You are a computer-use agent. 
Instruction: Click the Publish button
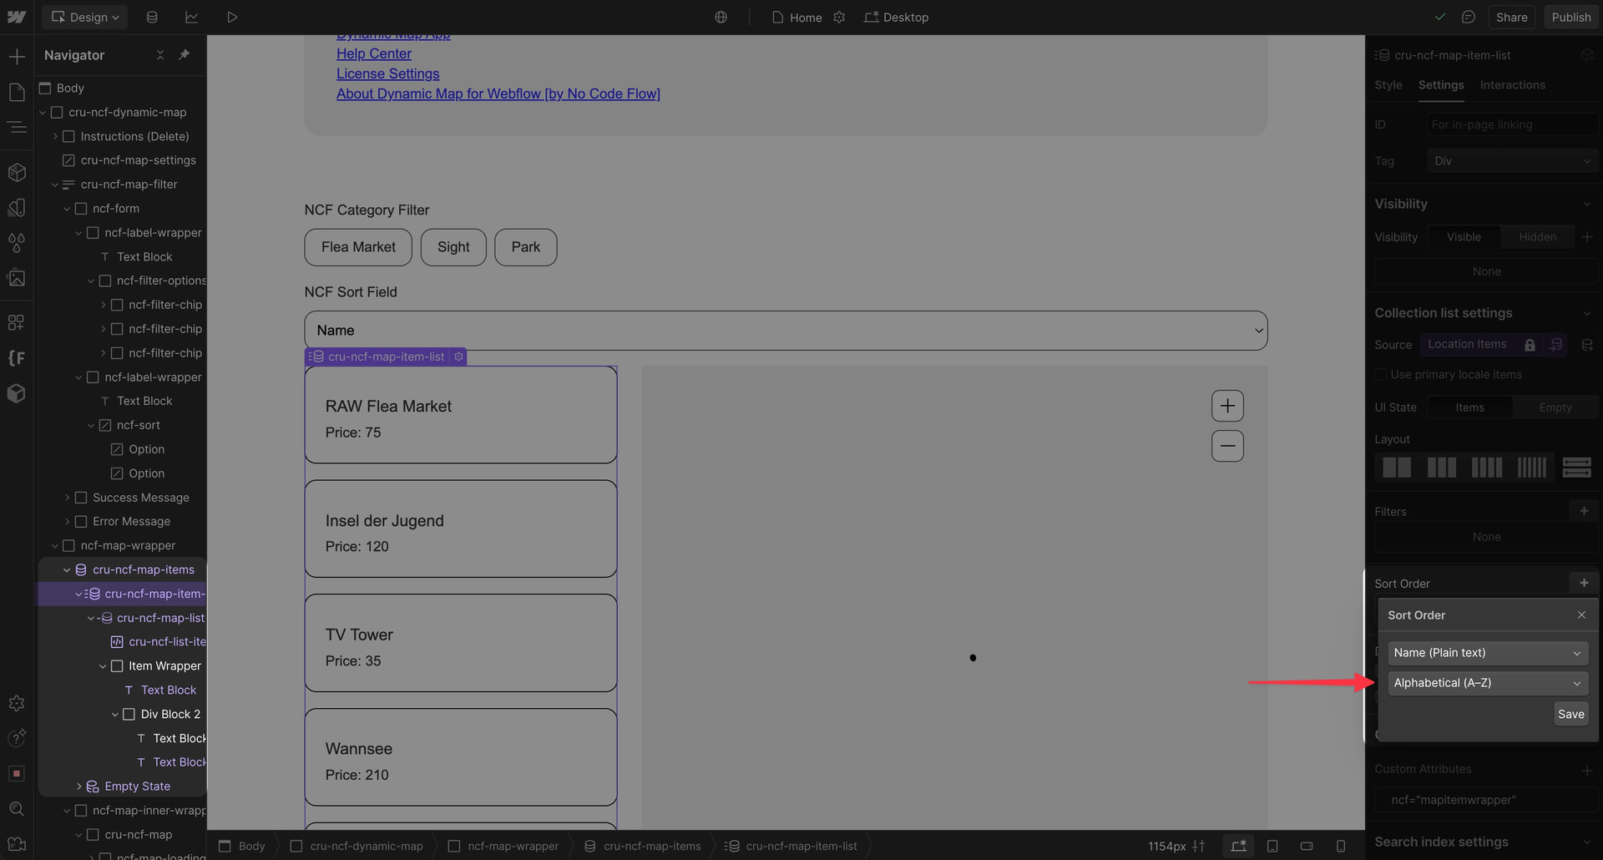click(1571, 17)
